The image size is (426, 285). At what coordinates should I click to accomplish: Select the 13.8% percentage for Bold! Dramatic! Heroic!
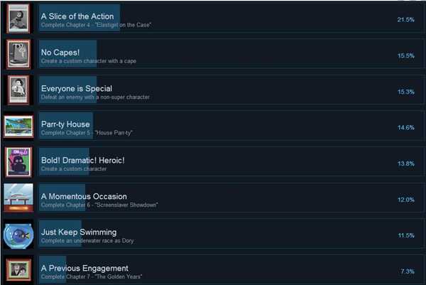click(406, 163)
